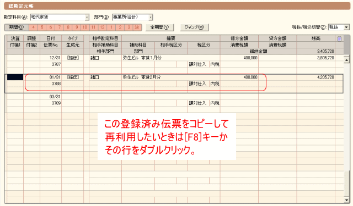353x206 pixels.
Task: Select month 9 period tab
Action: (77, 27)
